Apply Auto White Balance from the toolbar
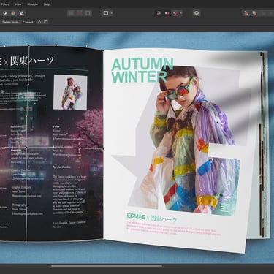The image size is (274, 274). point(22,13)
